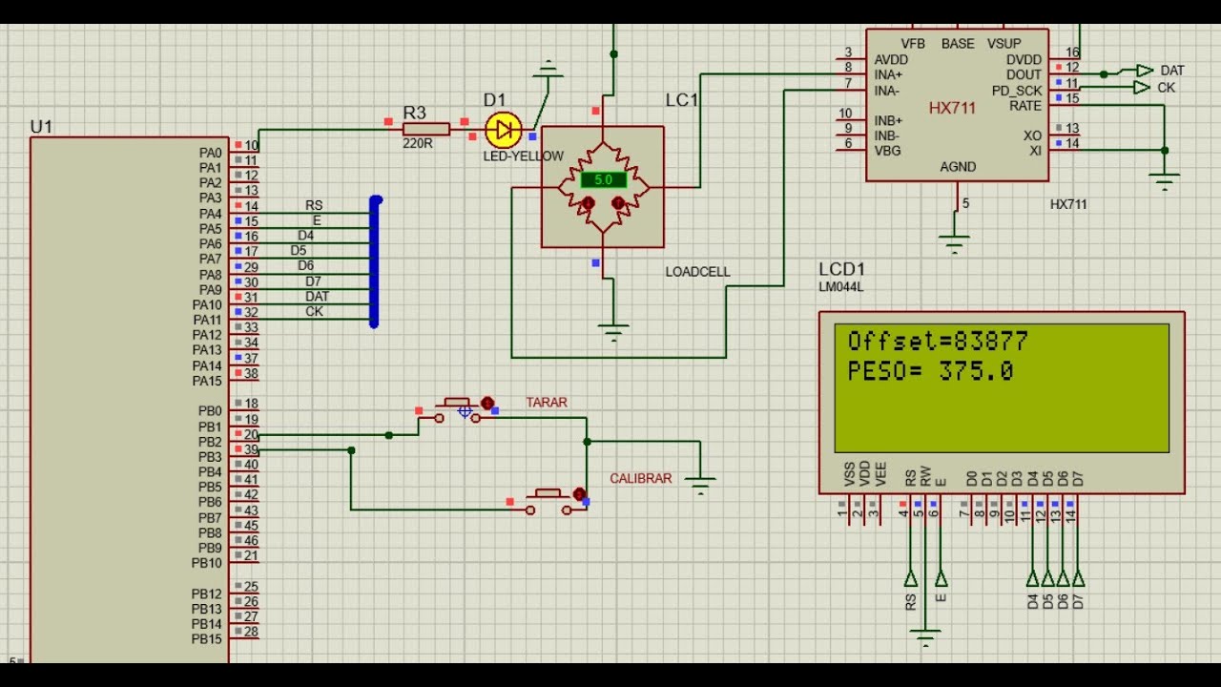The height and width of the screenshot is (687, 1221).
Task: Click the red 'HX711' text inside chip
Action: [952, 109]
